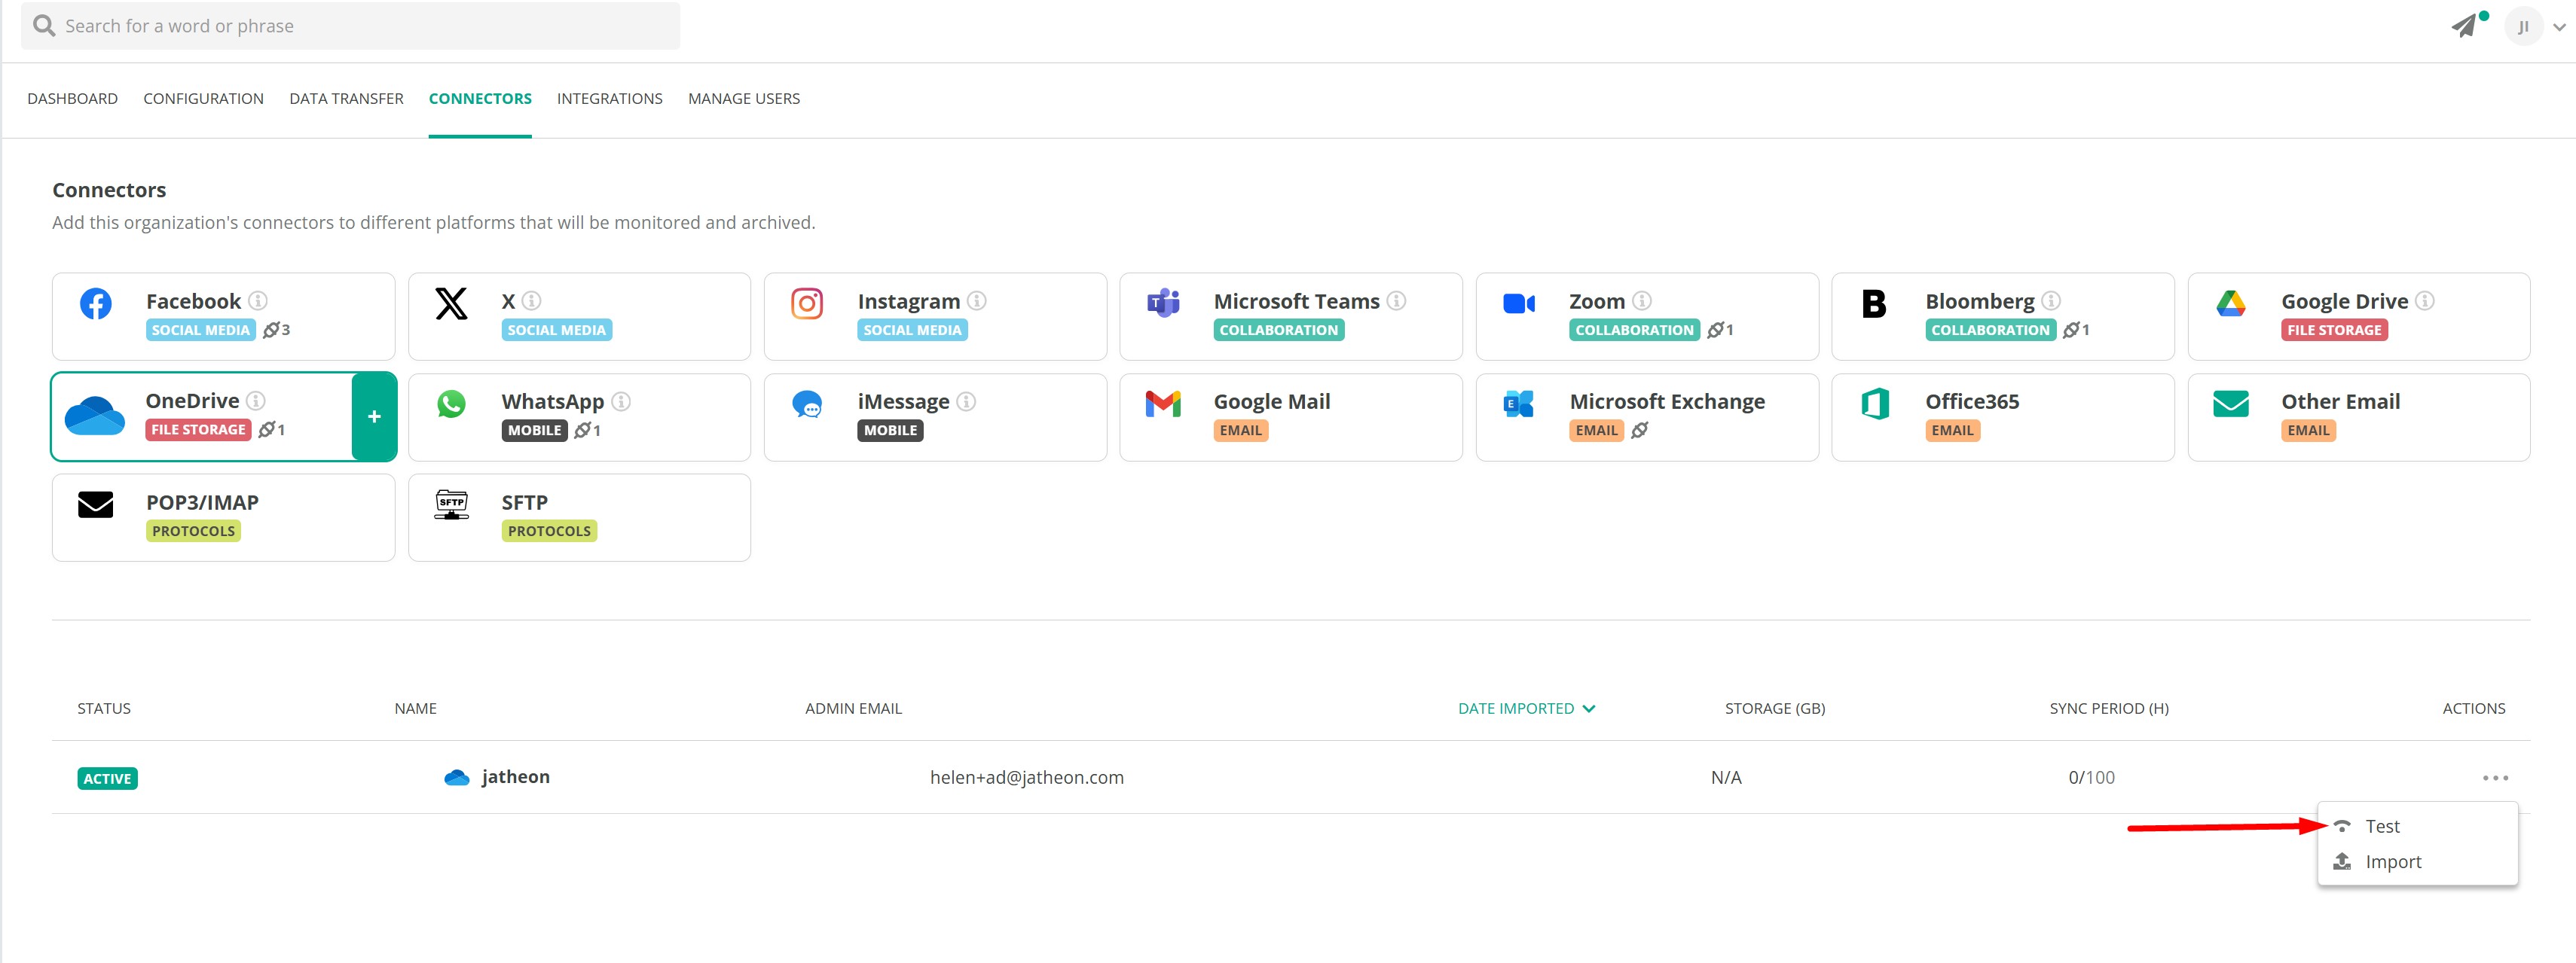Click the OneDrive FILE STORAGE tag
2576x963 pixels.
pos(198,430)
